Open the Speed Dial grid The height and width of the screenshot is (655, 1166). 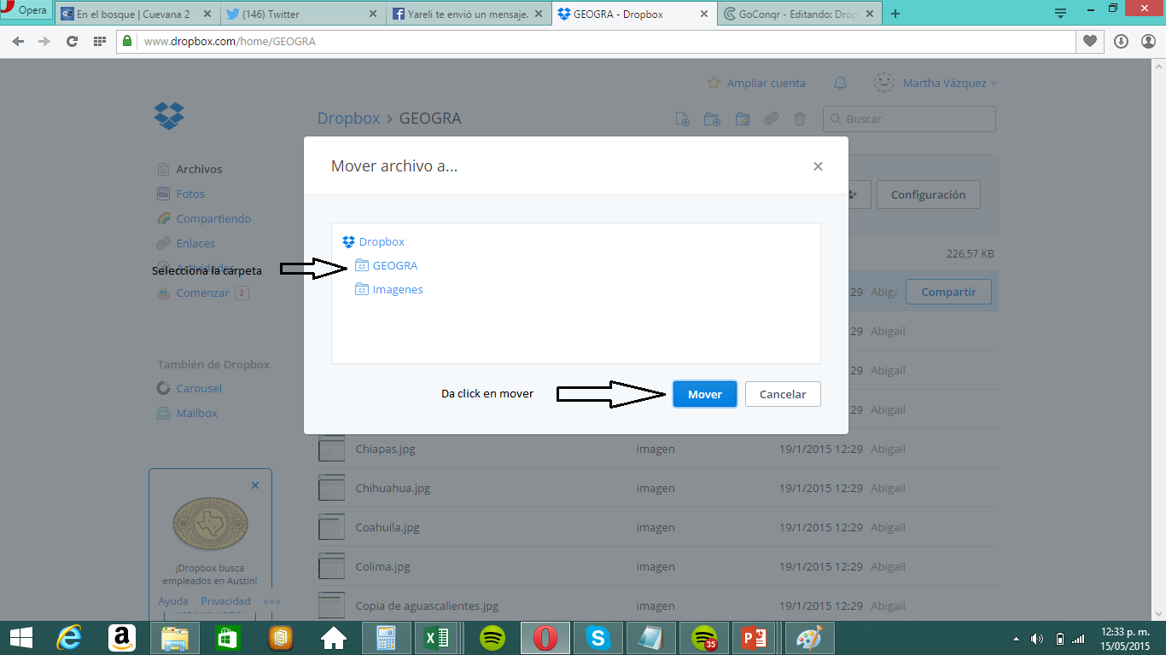[x=99, y=41]
